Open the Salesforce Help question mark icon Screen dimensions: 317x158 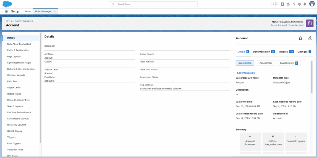point(294,4)
